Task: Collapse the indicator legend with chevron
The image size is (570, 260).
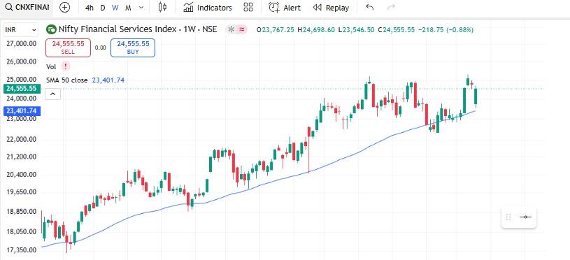Action: (x=52, y=94)
